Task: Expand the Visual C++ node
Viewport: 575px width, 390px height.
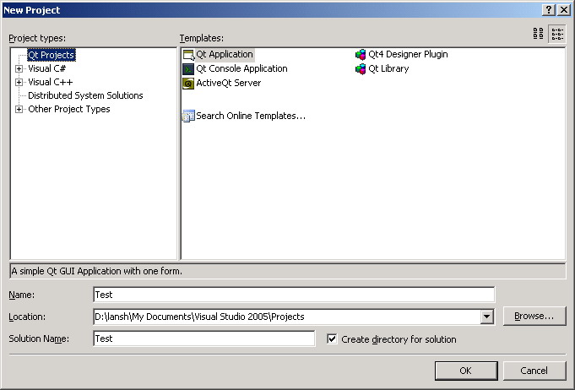Action: [x=19, y=82]
